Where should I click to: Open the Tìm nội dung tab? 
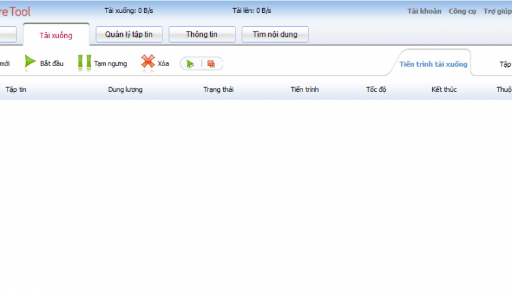[x=275, y=34]
